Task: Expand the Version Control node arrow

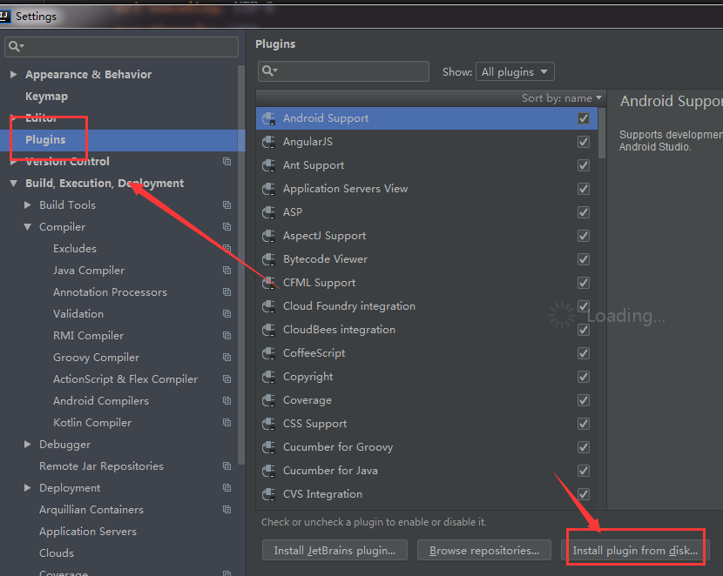Action: pyautogui.click(x=13, y=161)
